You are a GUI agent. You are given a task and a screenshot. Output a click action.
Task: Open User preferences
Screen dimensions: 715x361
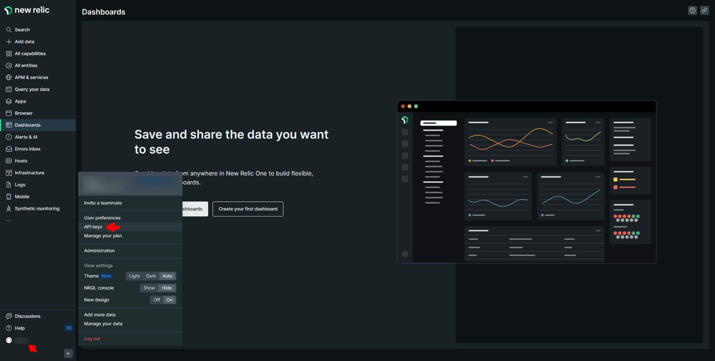tap(130, 218)
